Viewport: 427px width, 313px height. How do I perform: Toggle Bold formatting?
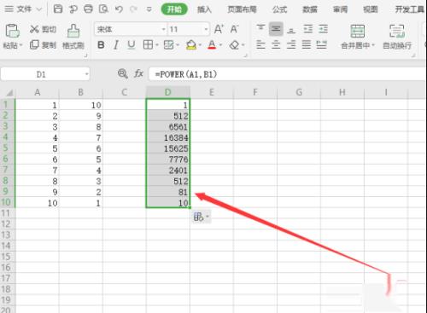[x=101, y=45]
